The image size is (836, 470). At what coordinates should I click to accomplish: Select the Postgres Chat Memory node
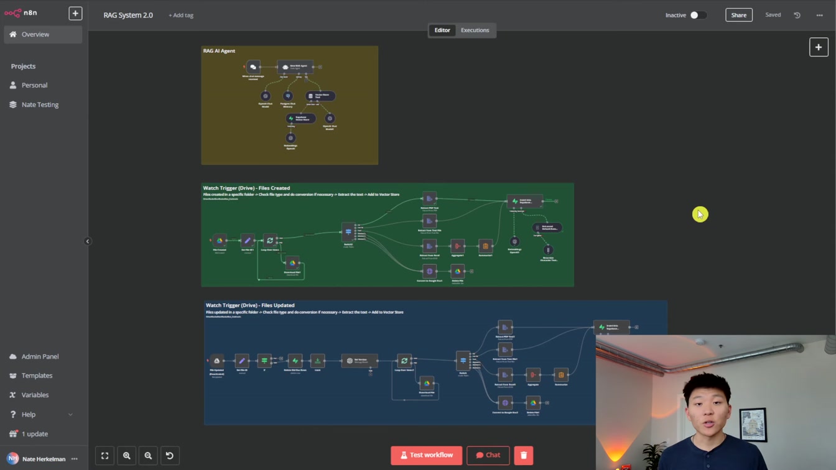pos(287,96)
